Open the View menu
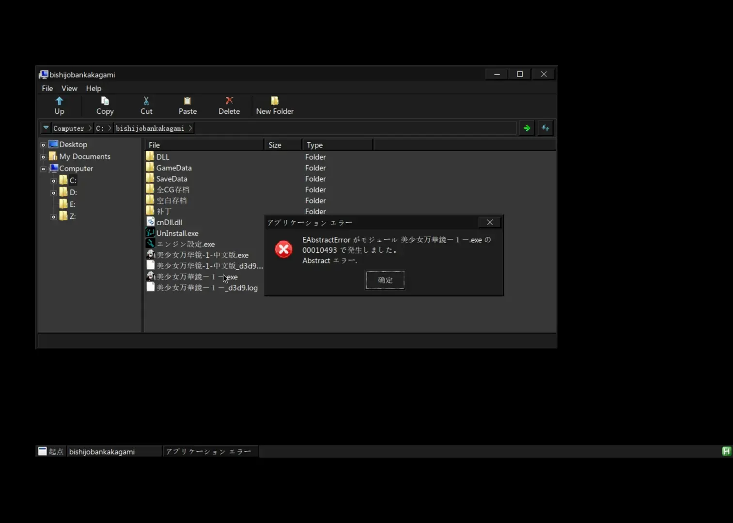 tap(69, 88)
